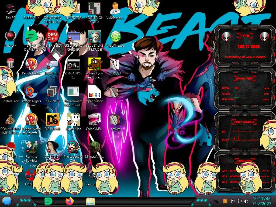Open the CollabVMB monitor icon
Screen dimensions: 276x207
click(95, 122)
